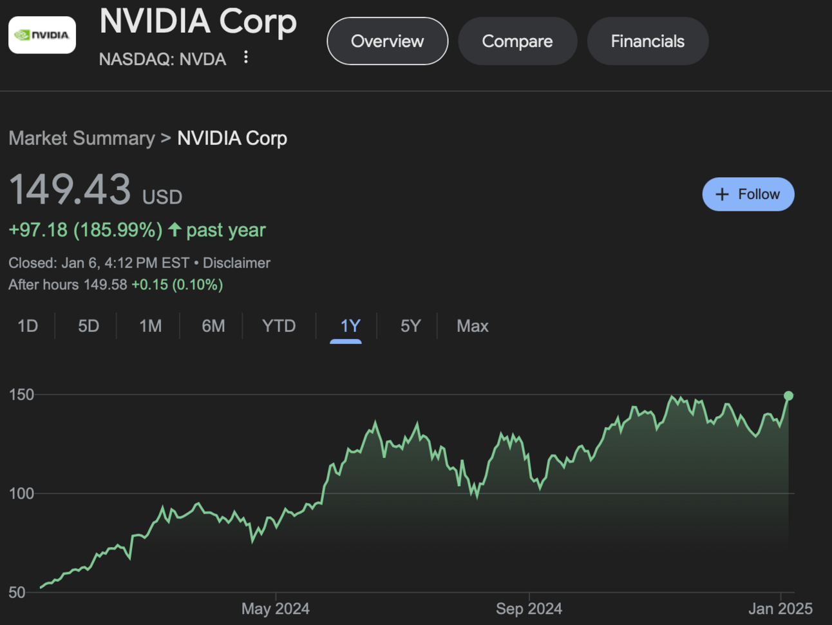832x625 pixels.
Task: Show the 6M chart range
Action: 213,326
